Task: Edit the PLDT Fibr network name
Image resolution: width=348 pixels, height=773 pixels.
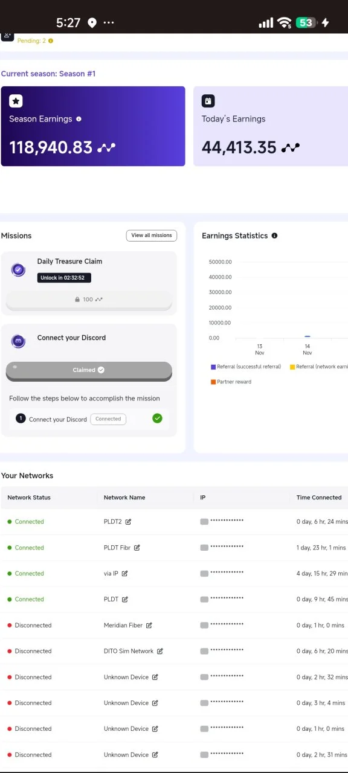Action: click(x=137, y=548)
